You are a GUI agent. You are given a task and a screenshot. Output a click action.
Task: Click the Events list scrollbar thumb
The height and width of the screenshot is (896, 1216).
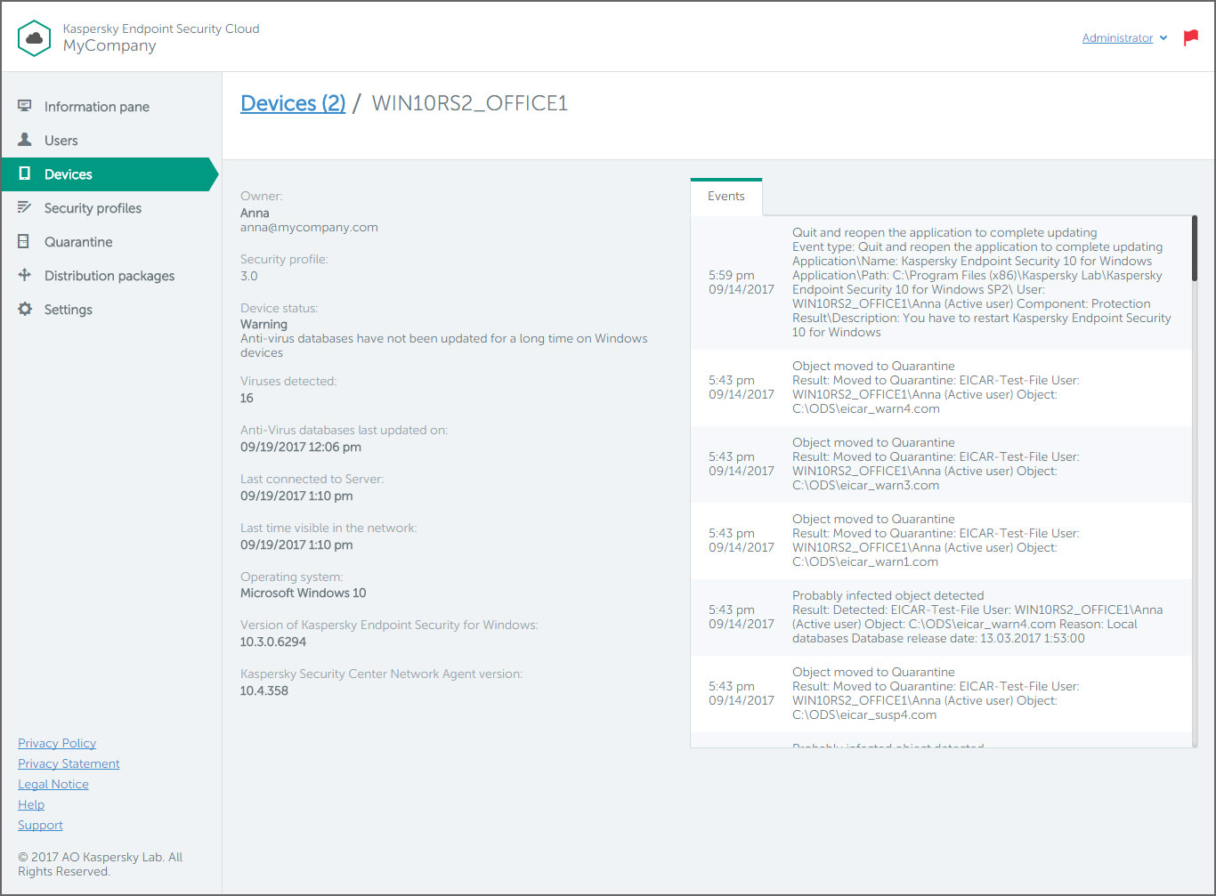click(1194, 248)
